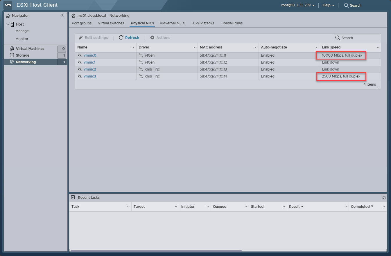Open the vmnic3 link

pos(90,76)
